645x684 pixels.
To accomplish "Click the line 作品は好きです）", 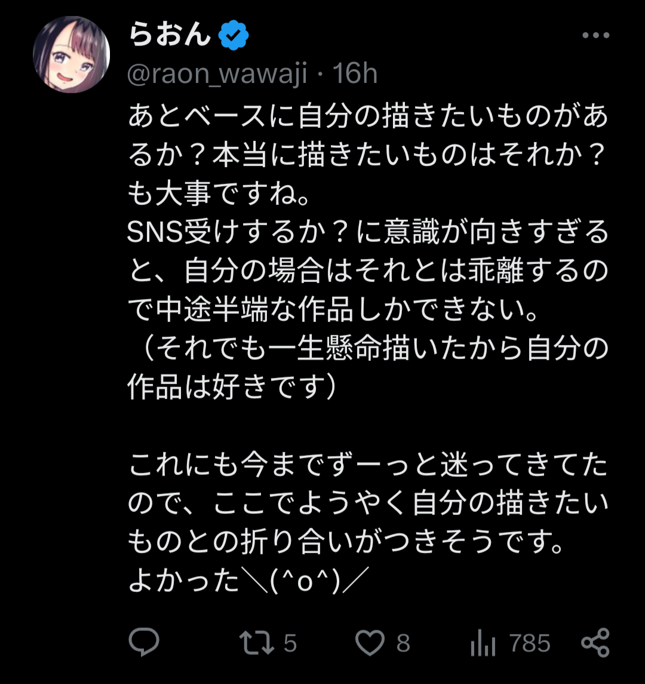I will click(233, 388).
